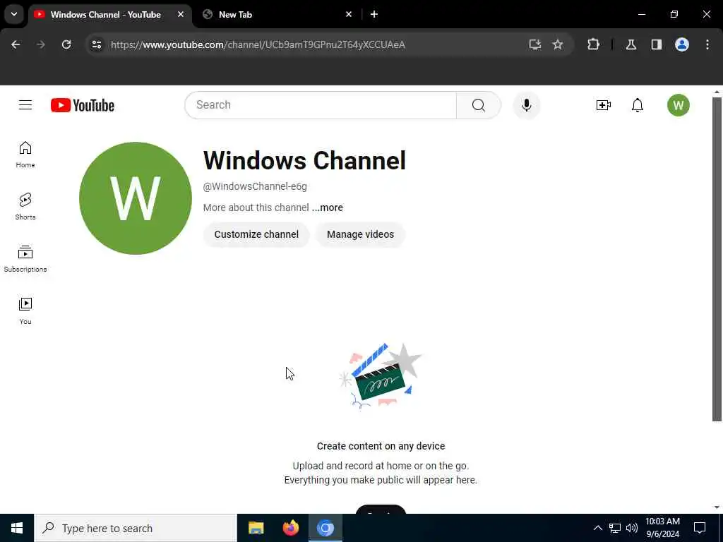Open the YouTube hamburger guide menu

point(25,105)
